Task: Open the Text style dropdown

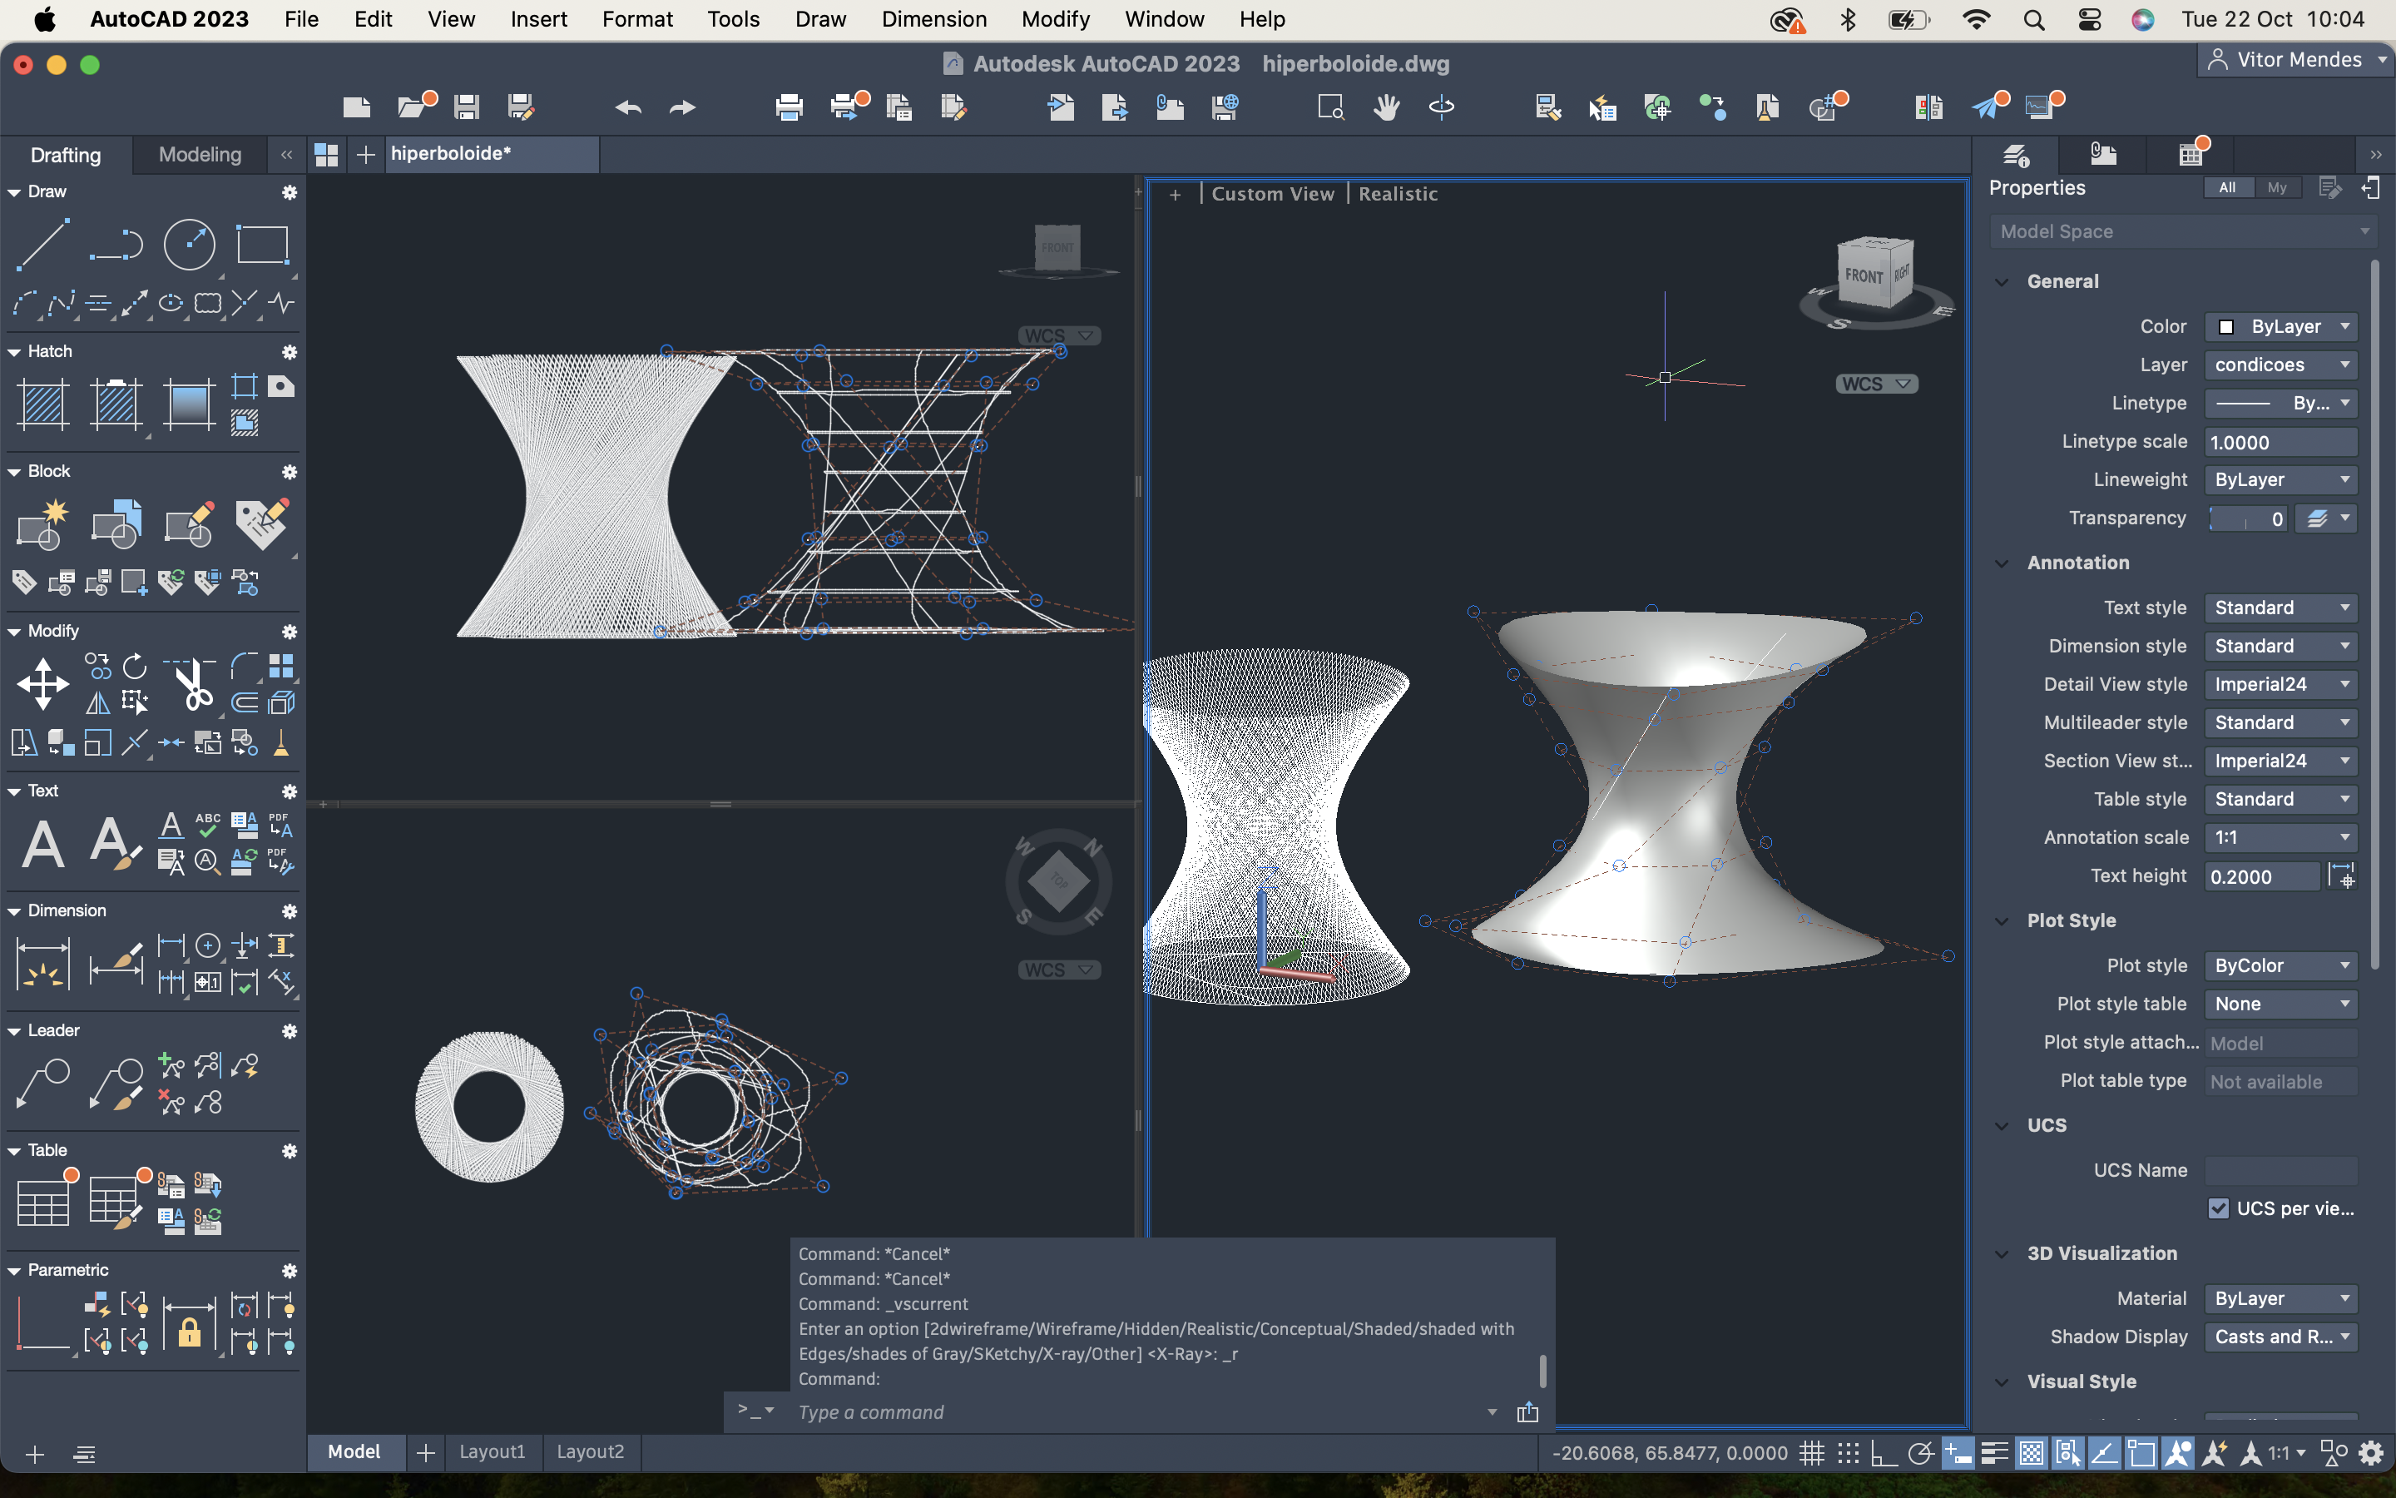Action: coord(2280,608)
